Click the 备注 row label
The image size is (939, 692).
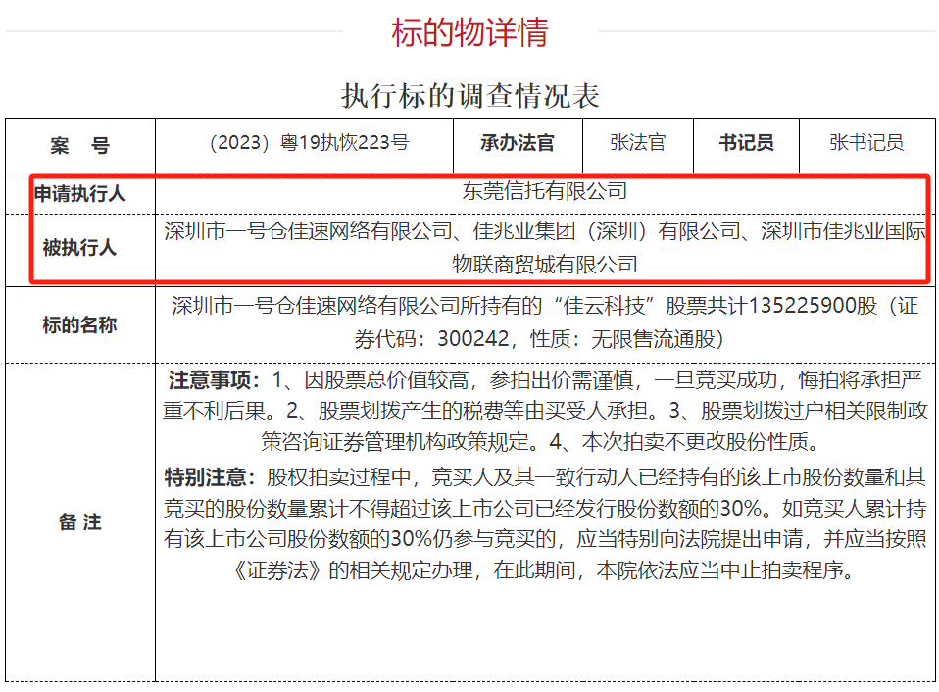pyautogui.click(x=79, y=522)
